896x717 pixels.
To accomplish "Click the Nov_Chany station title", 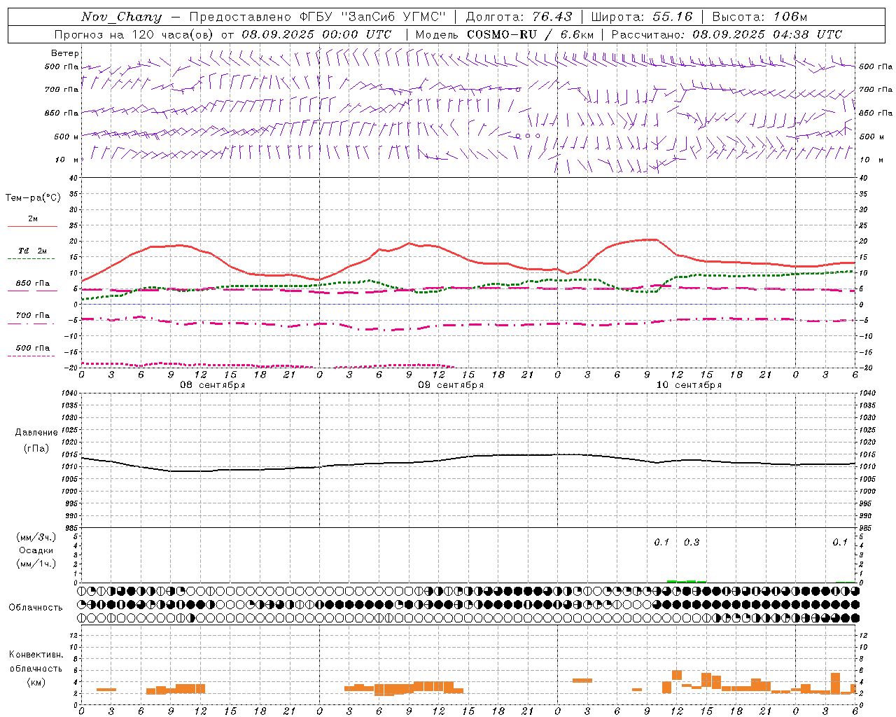I will click(121, 17).
